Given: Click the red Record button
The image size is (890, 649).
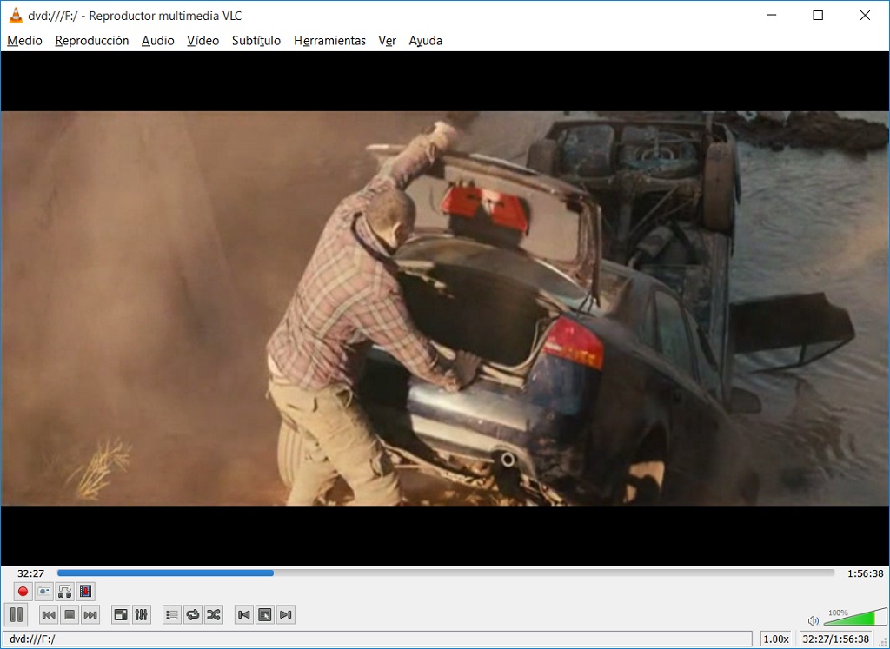Looking at the screenshot, I should tap(23, 592).
